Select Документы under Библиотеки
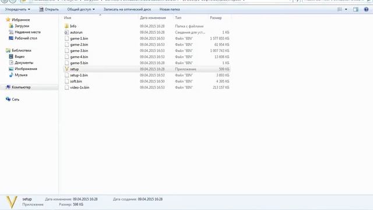The height and width of the screenshot is (210, 373). tap(24, 62)
